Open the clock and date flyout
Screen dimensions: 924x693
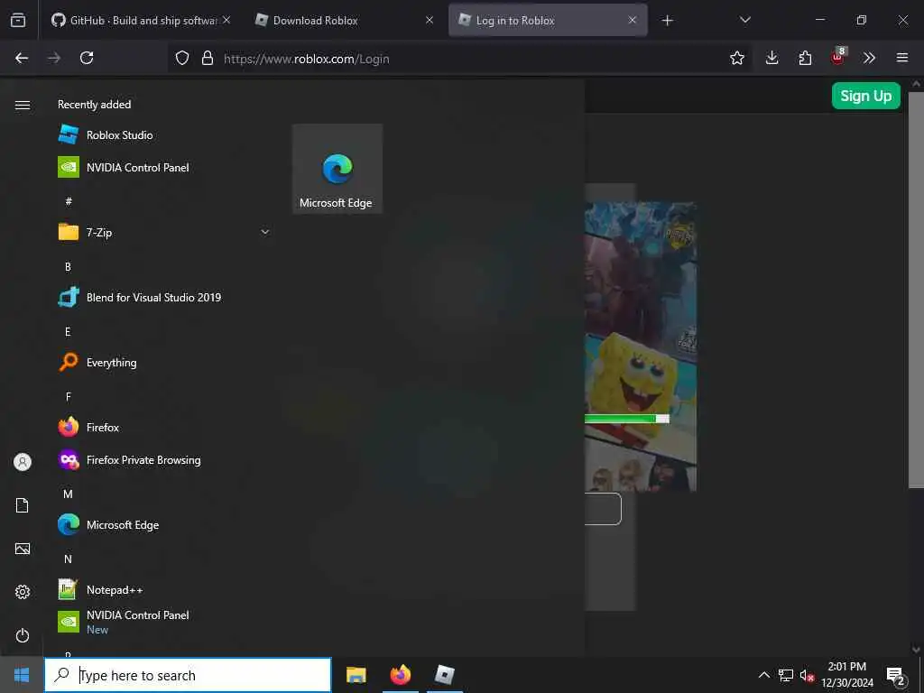tap(847, 675)
